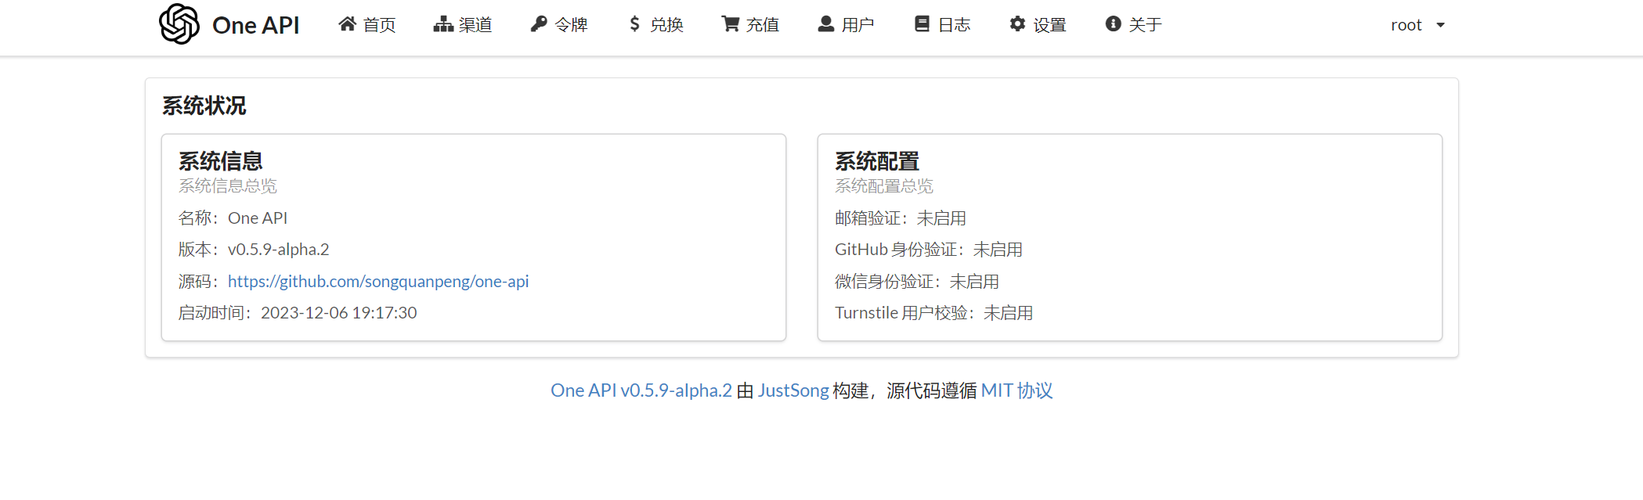The height and width of the screenshot is (500, 1643).
Task: Open the 令牌 menu item
Action: click(559, 25)
